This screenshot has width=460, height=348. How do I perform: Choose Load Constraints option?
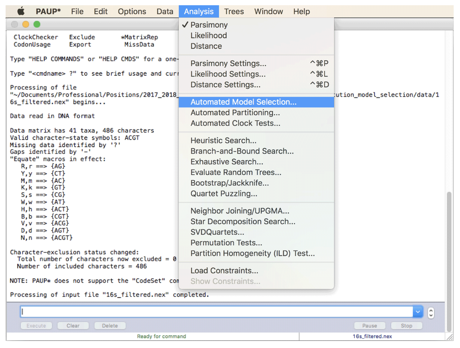224,271
